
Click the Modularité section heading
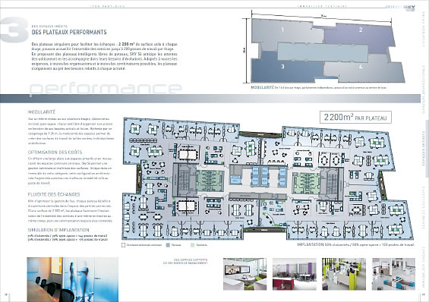[42, 112]
